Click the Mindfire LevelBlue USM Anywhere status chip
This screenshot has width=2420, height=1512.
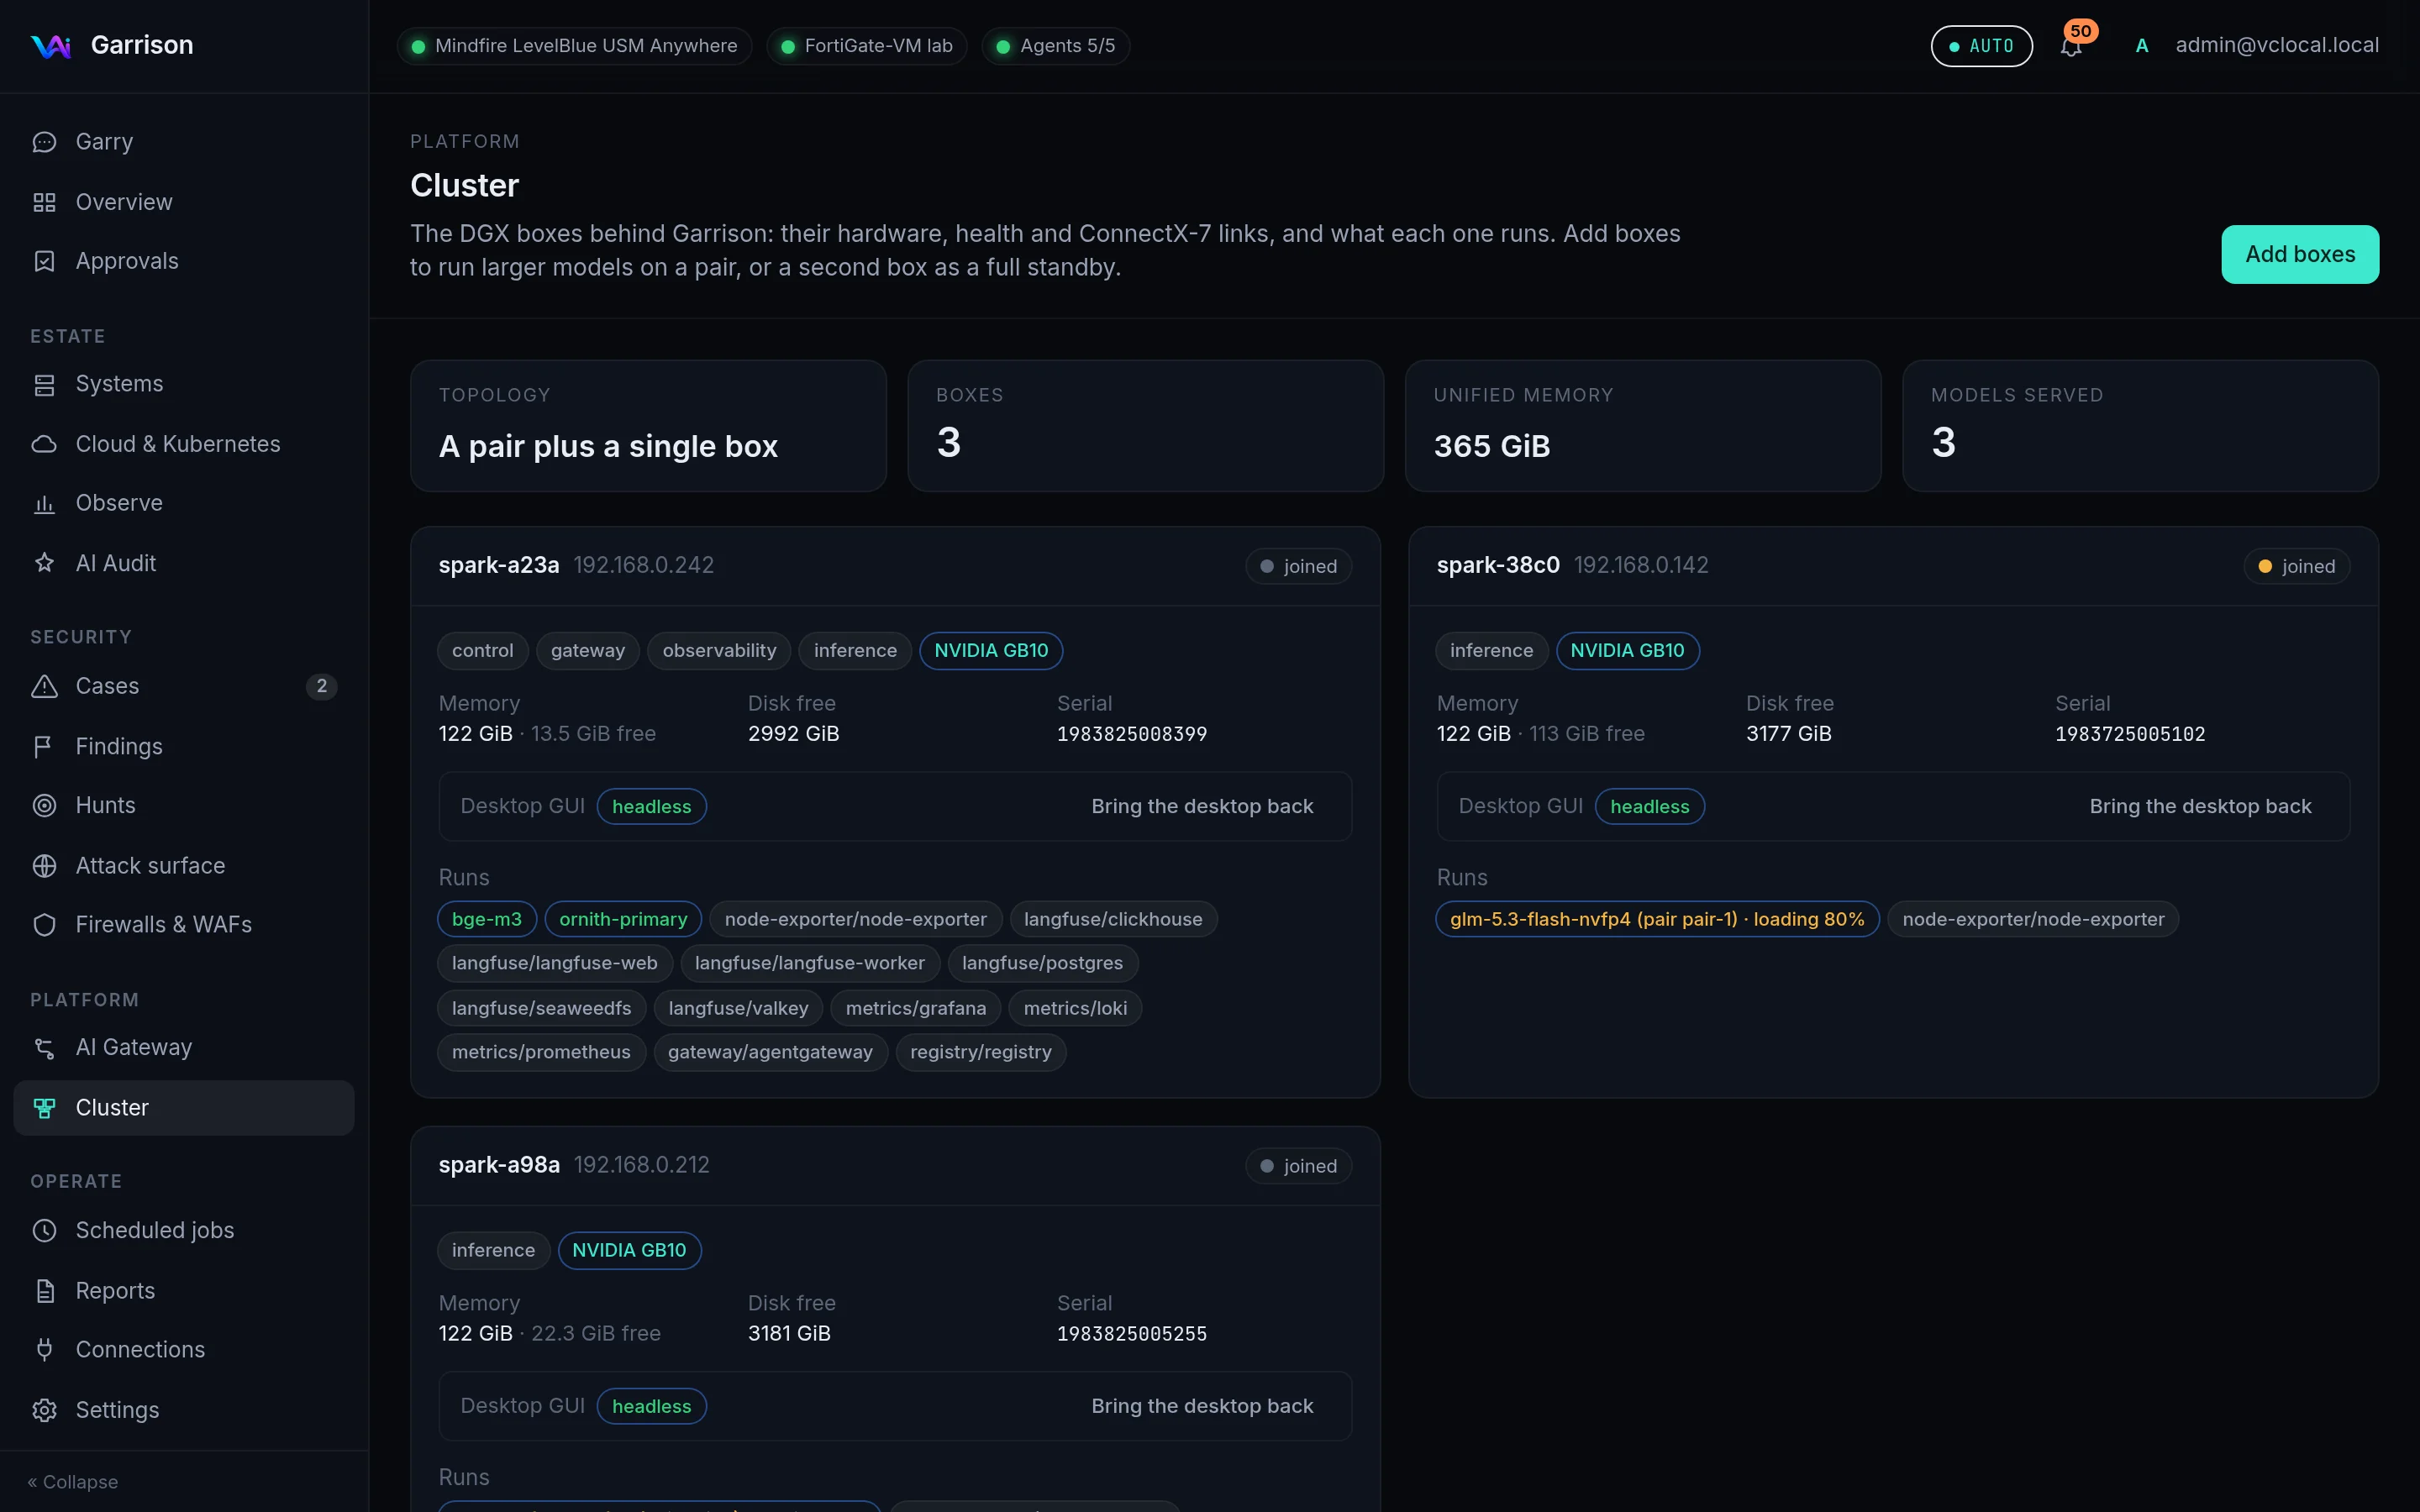574,46
